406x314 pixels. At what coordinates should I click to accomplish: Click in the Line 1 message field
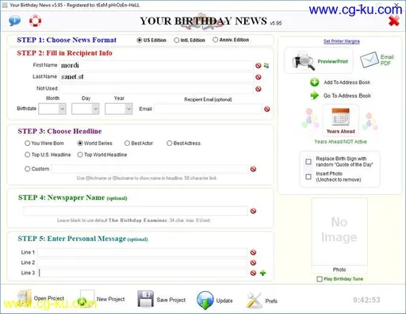click(x=142, y=252)
